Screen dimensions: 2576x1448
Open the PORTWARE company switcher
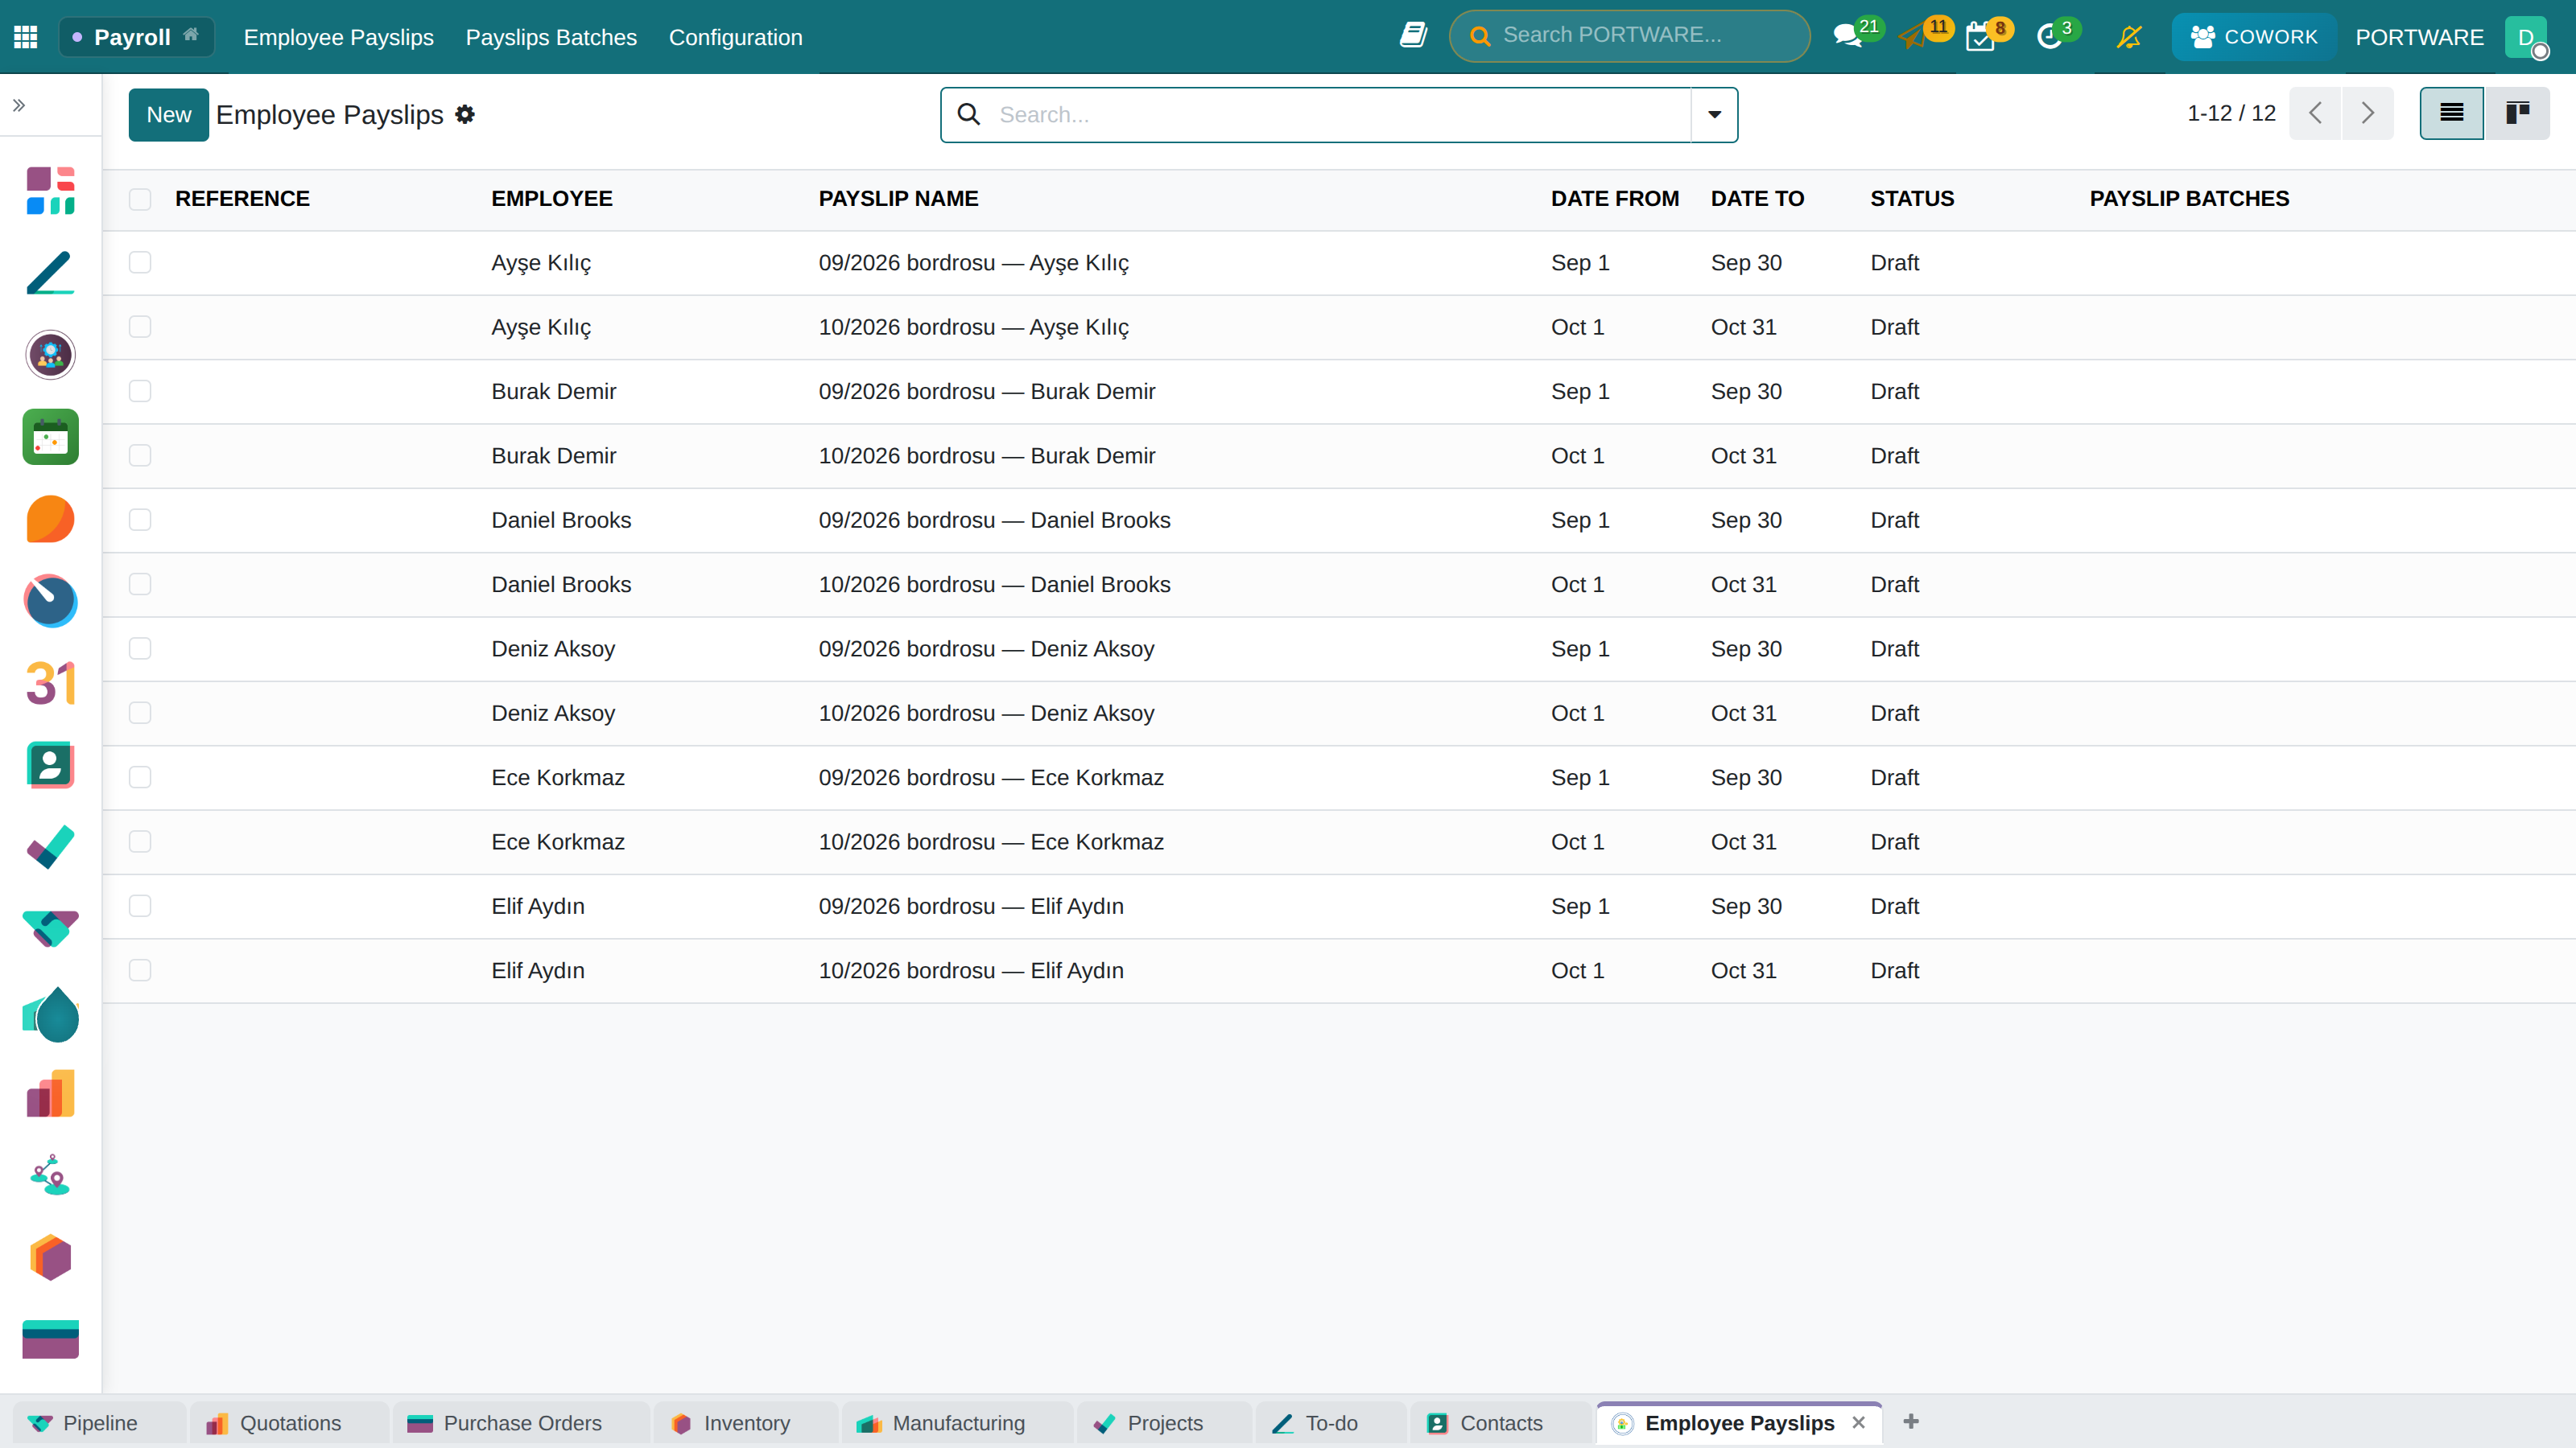(x=2419, y=37)
